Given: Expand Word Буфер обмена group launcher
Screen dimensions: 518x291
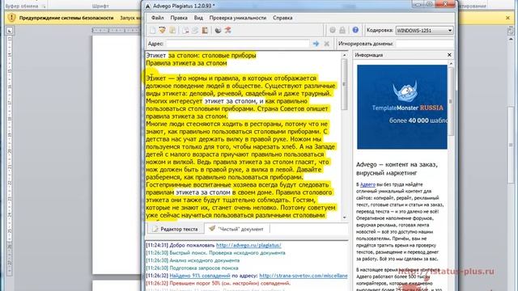Looking at the screenshot, I should pyautogui.click(x=44, y=6).
